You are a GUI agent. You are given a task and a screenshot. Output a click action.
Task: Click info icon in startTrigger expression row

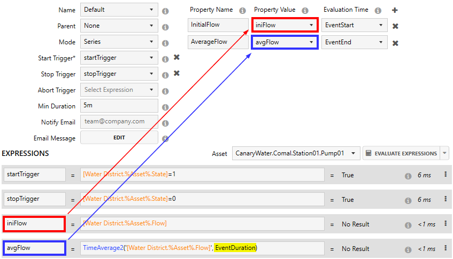tap(408, 176)
